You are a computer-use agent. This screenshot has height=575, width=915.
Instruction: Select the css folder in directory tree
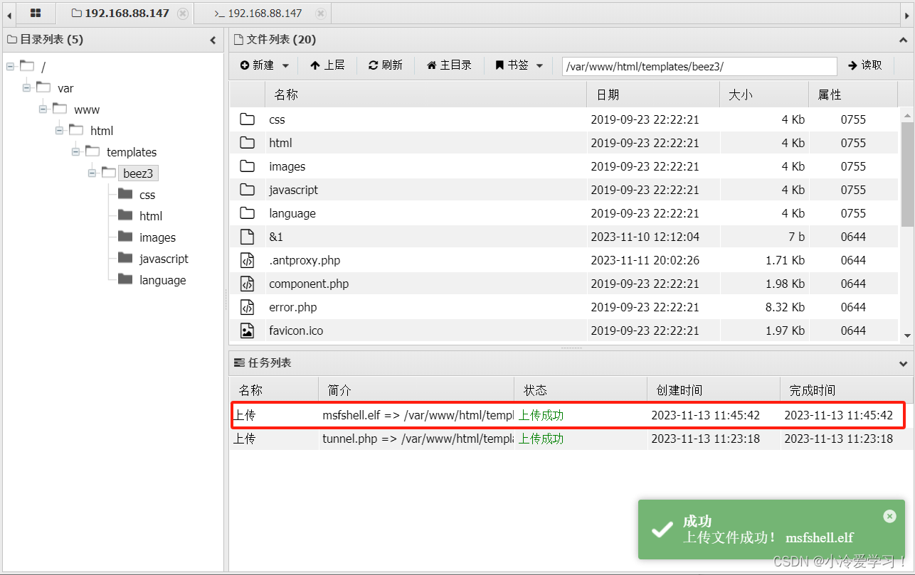147,195
